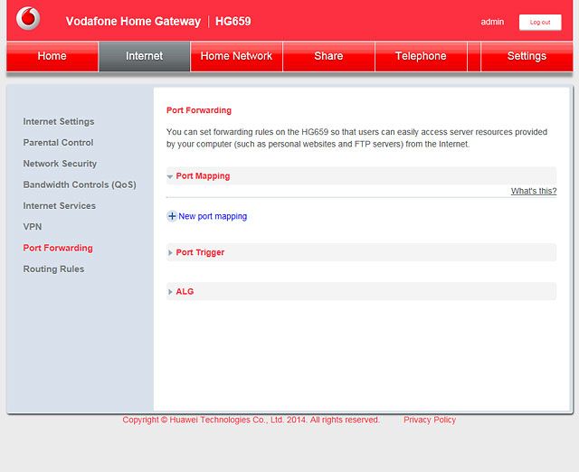579x472 pixels.
Task: Open the What's this? help link
Action: (534, 191)
